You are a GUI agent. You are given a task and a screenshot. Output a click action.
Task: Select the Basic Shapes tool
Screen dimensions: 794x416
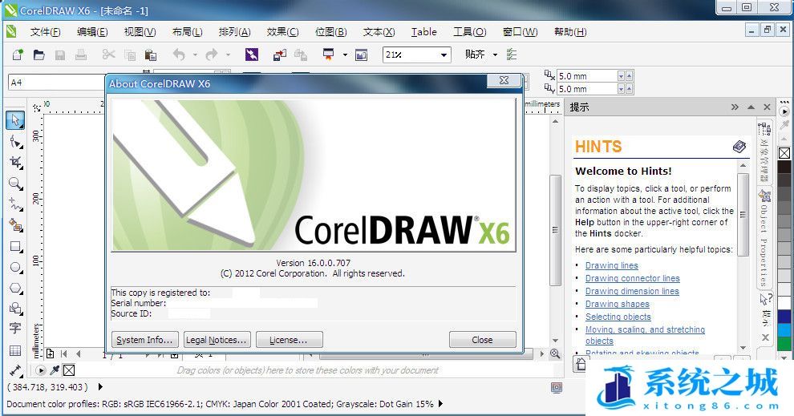point(16,309)
